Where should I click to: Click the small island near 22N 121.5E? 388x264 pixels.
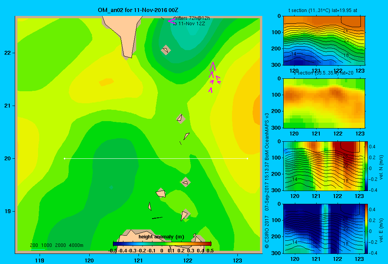click(166, 50)
